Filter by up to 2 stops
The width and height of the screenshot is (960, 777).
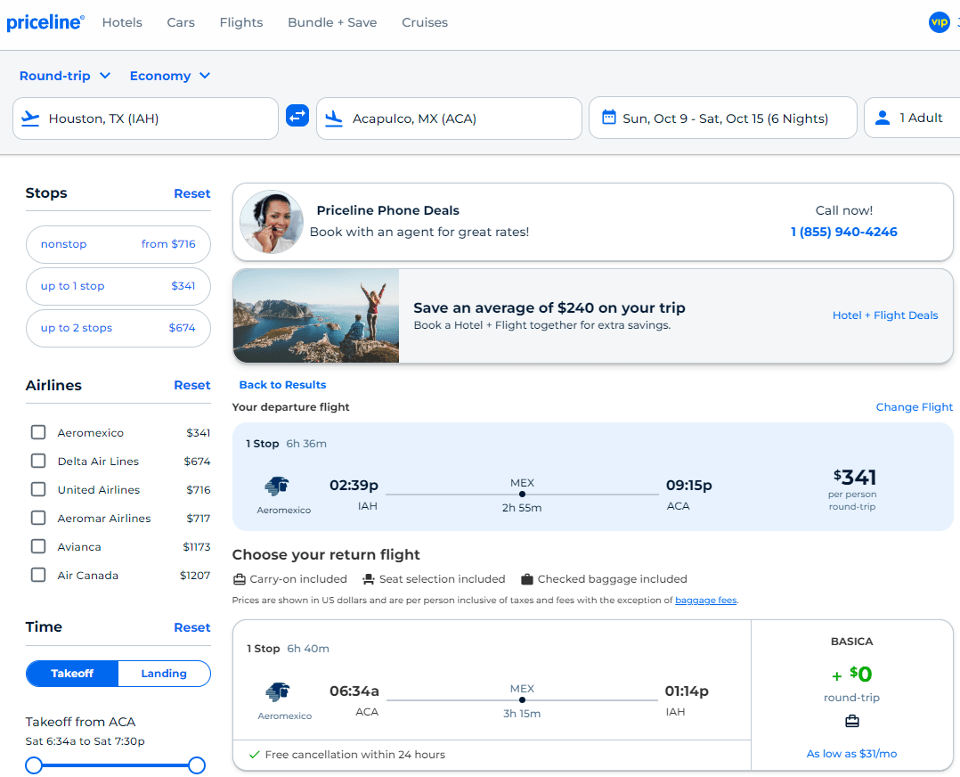click(x=118, y=328)
